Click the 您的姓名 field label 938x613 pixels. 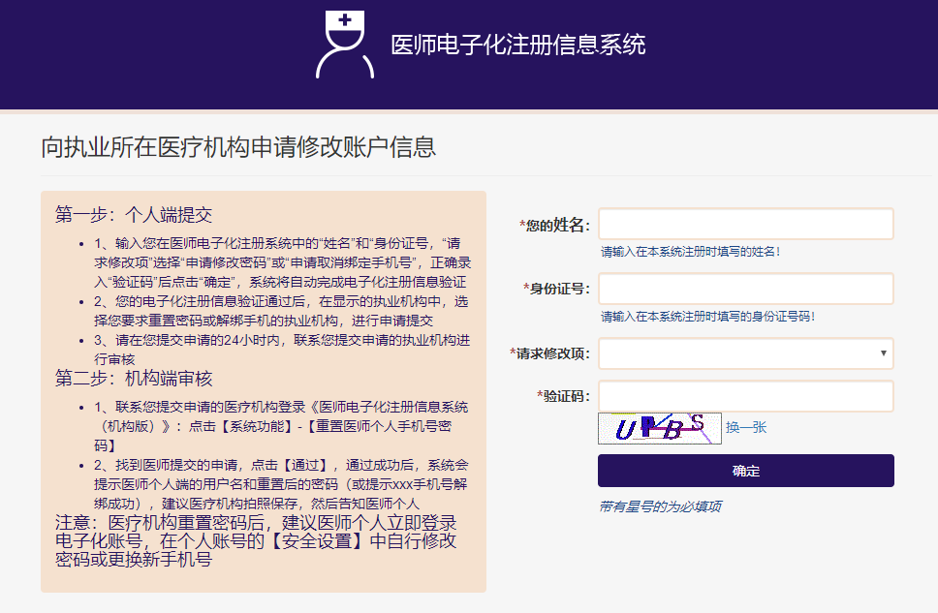(x=556, y=226)
